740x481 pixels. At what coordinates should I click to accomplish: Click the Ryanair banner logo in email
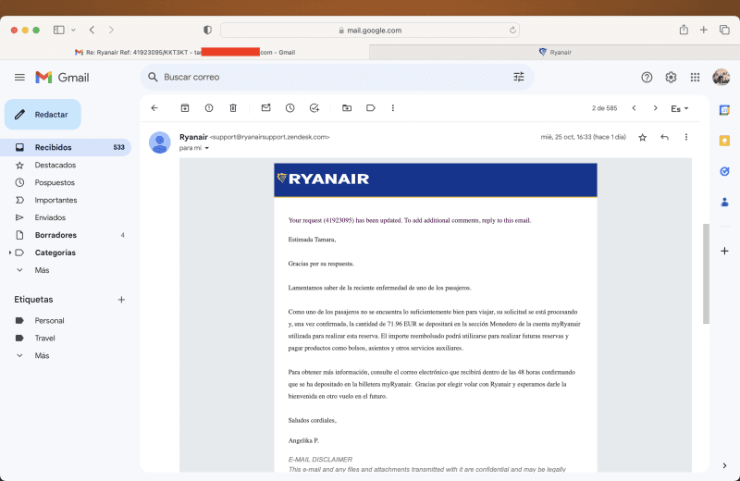coord(323,179)
